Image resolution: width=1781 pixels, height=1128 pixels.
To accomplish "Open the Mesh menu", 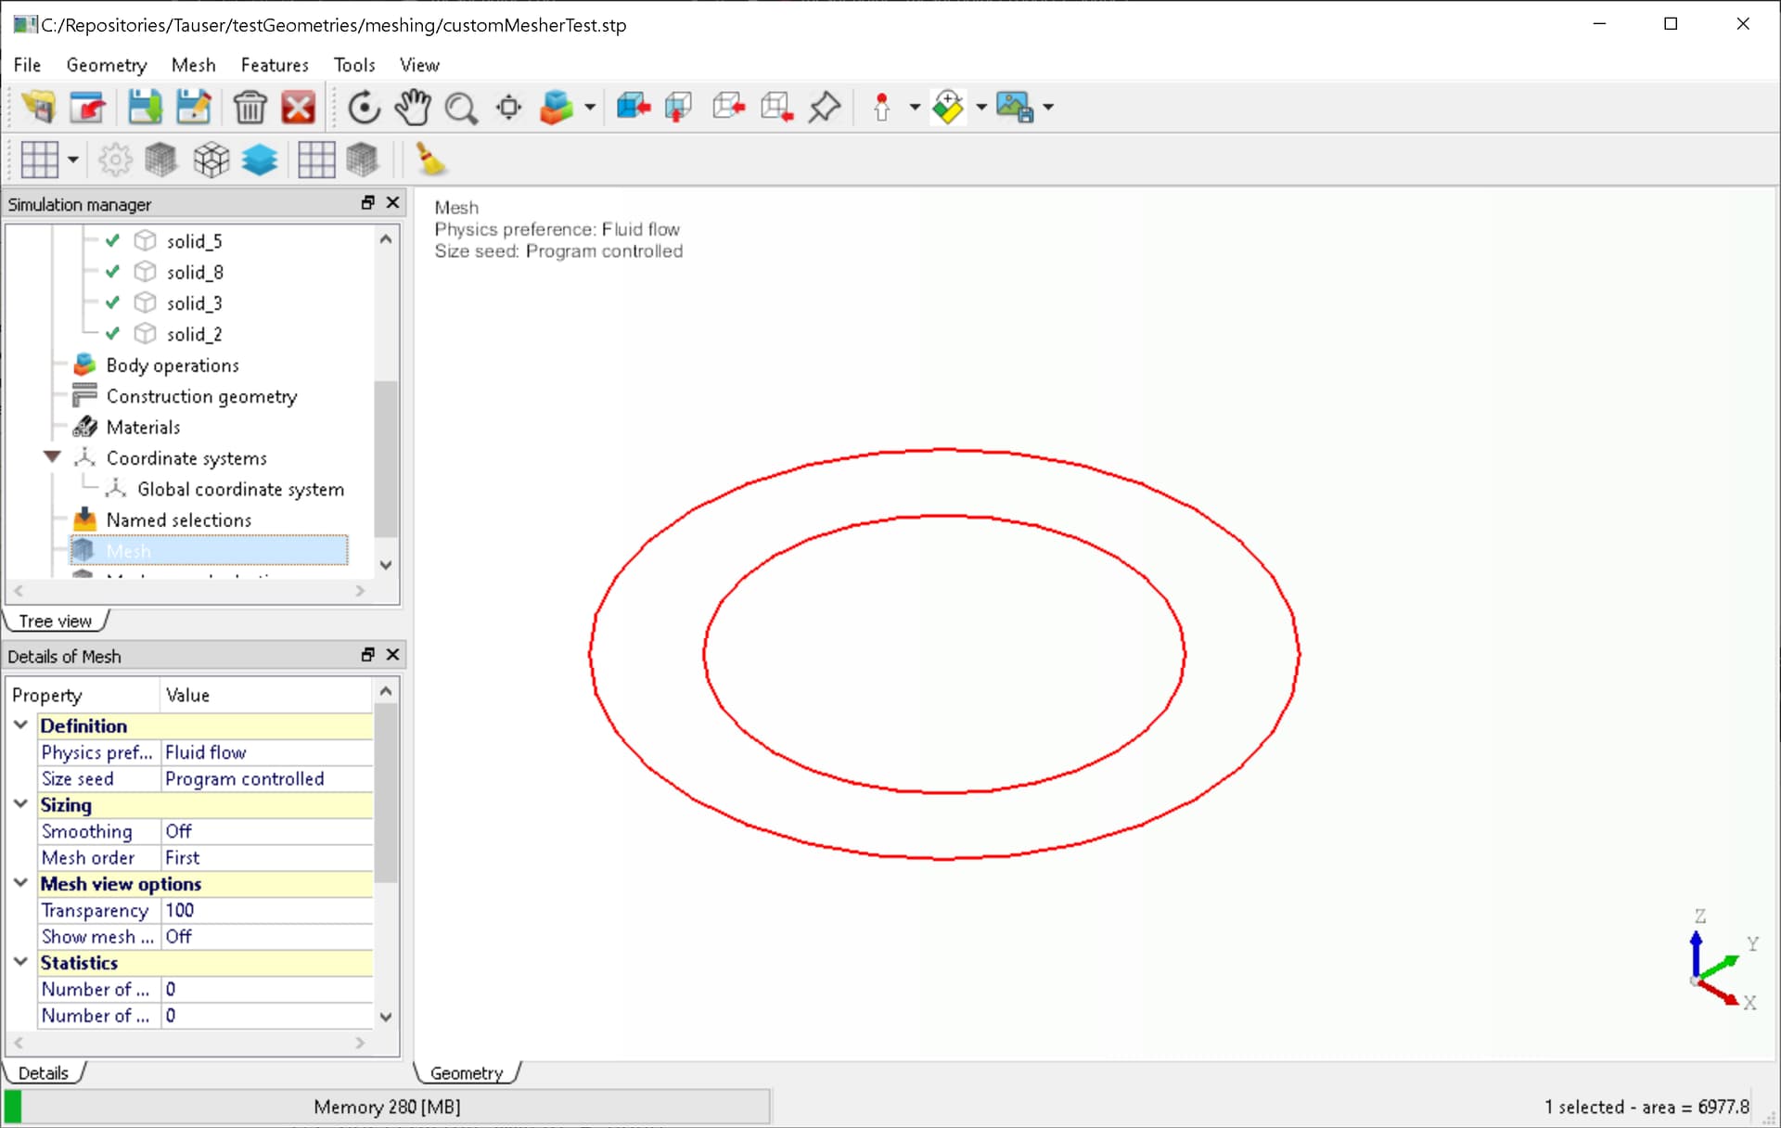I will click(x=193, y=65).
